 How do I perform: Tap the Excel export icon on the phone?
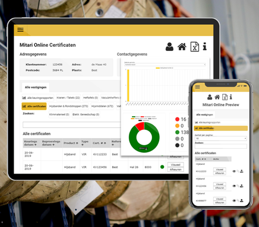[x=225, y=97]
